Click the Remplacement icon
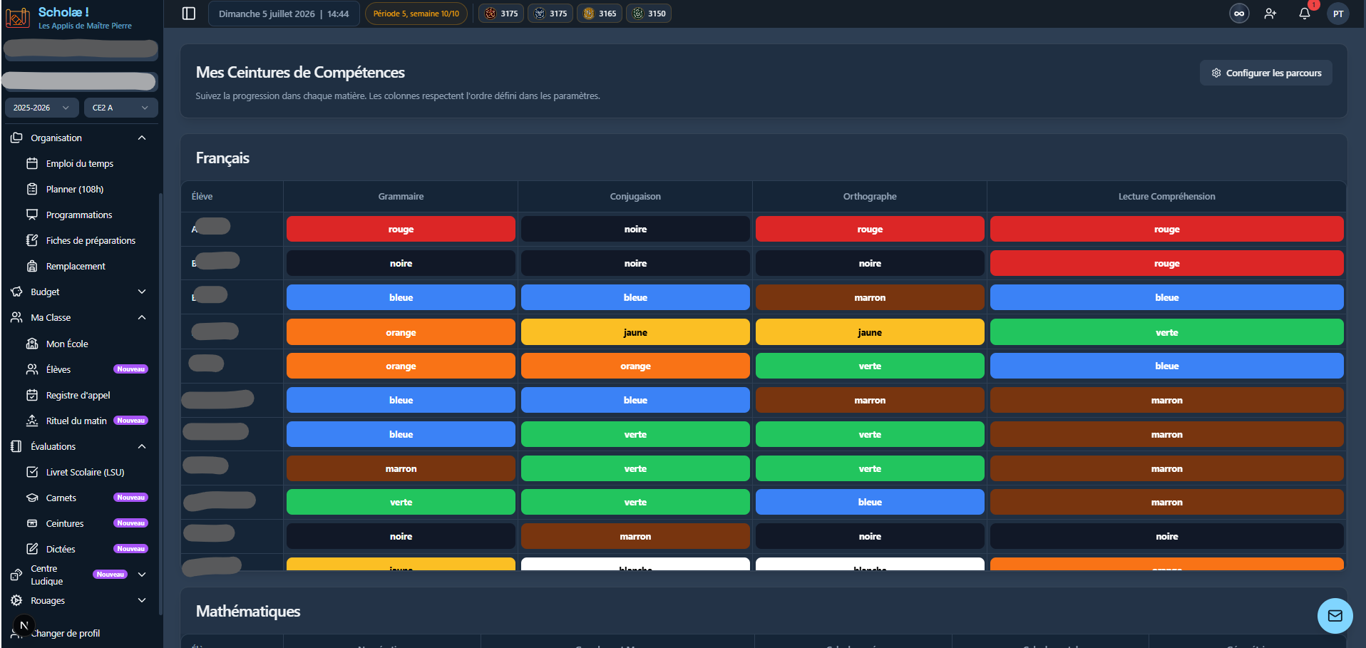Image resolution: width=1366 pixels, height=648 pixels. [x=32, y=266]
